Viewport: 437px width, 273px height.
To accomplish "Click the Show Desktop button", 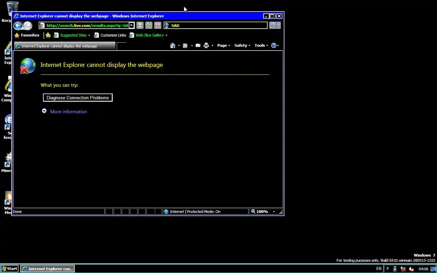I will pos(433,269).
